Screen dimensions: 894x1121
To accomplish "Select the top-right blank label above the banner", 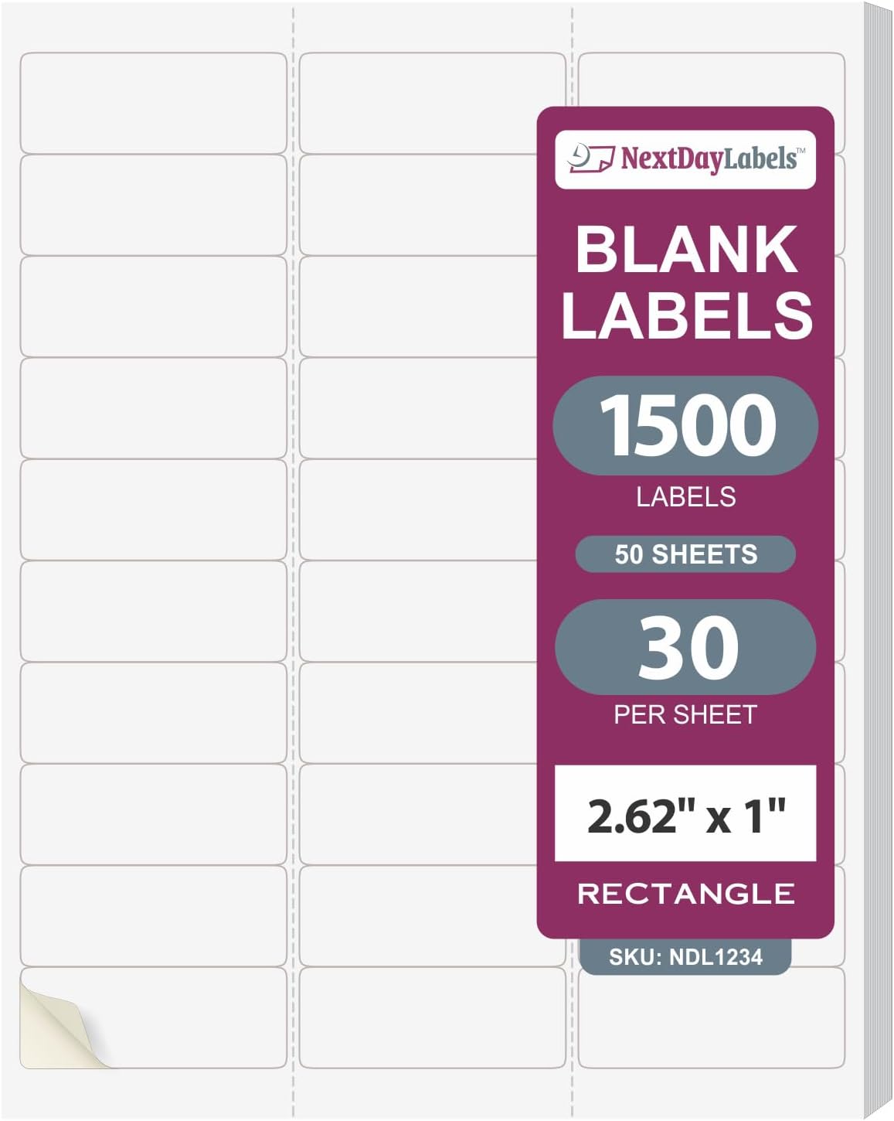I will [711, 79].
